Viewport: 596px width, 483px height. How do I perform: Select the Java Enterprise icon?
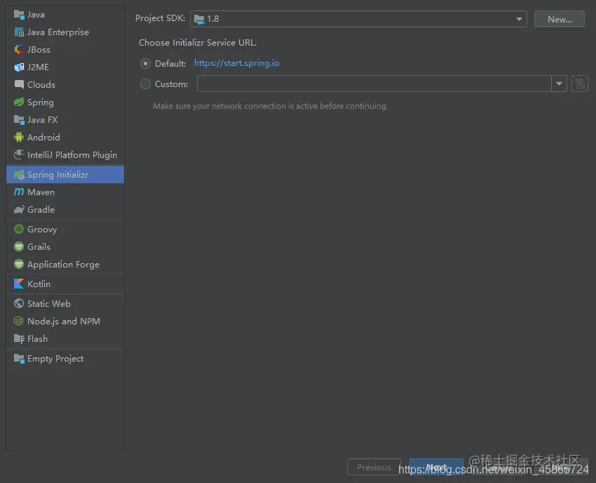click(19, 32)
